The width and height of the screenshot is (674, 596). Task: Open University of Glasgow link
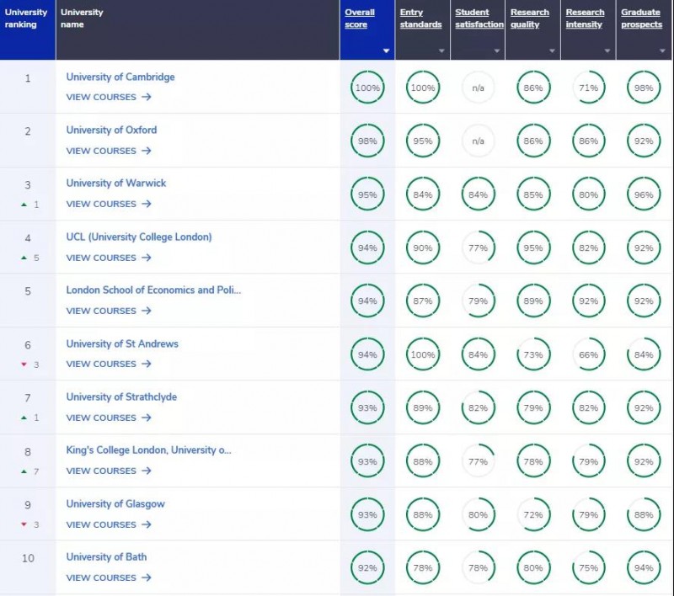click(115, 504)
